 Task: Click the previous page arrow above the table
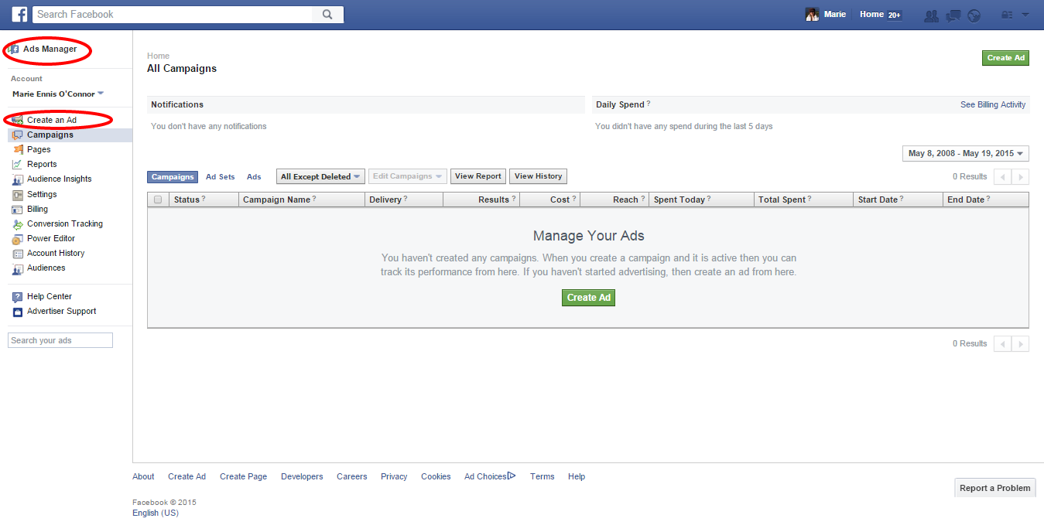pos(1002,177)
